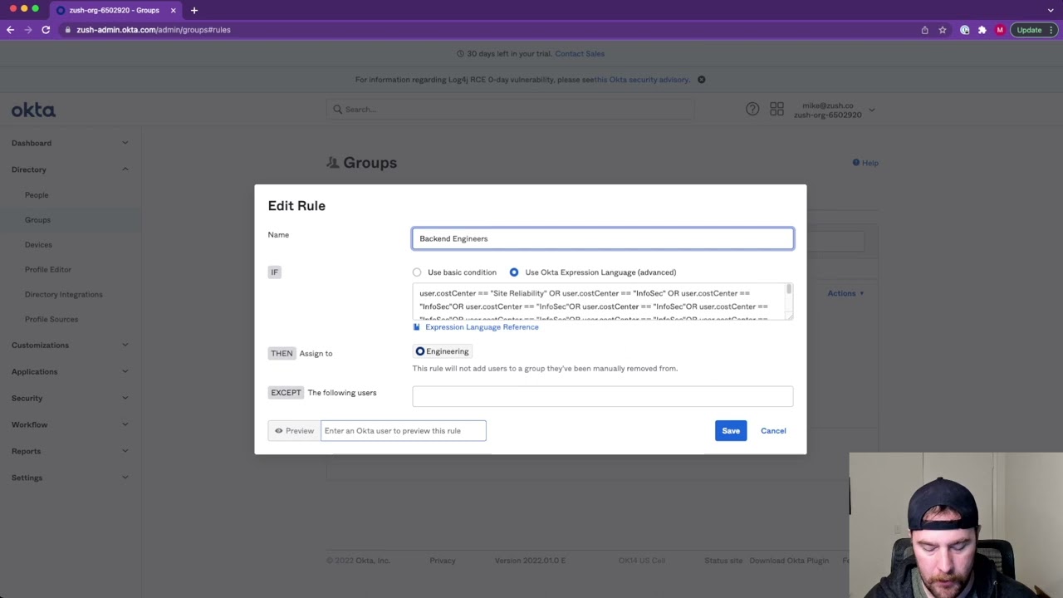The width and height of the screenshot is (1063, 598).
Task: Open the Okta security advisory link
Action: point(641,80)
